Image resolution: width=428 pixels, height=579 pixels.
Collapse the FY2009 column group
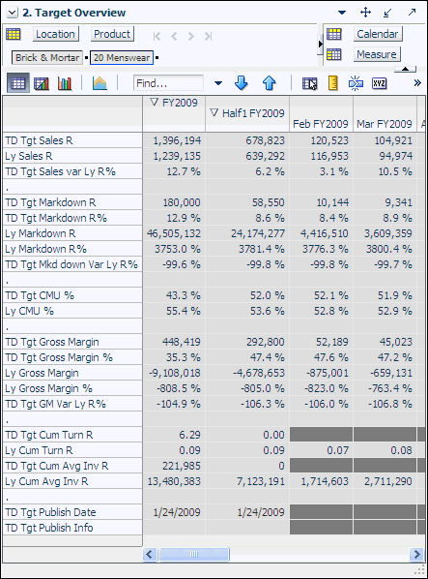point(155,102)
